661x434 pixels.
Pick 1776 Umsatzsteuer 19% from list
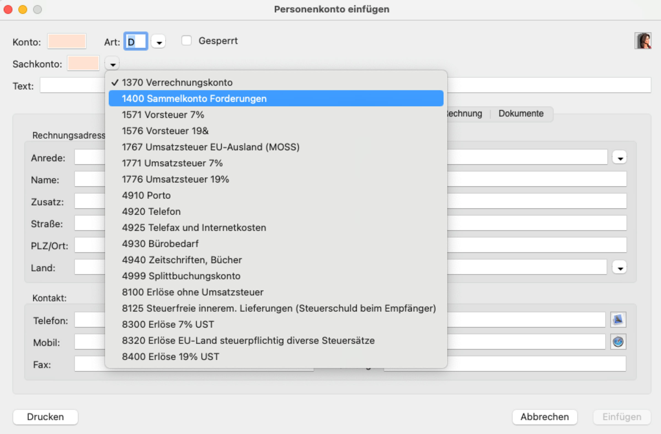[x=175, y=179]
